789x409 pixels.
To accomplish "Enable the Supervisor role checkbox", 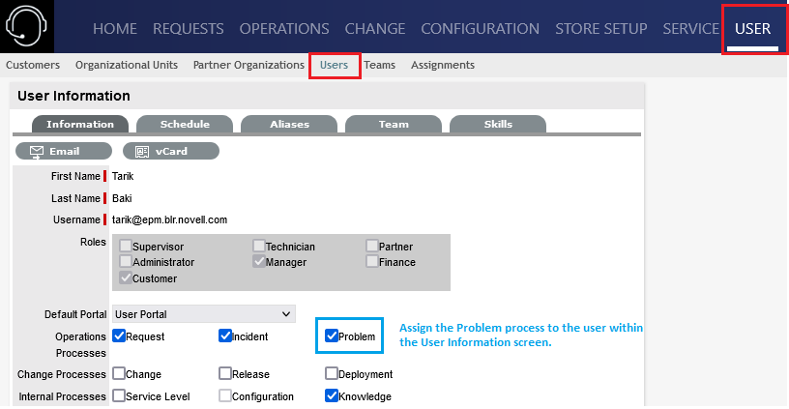I will coord(126,247).
